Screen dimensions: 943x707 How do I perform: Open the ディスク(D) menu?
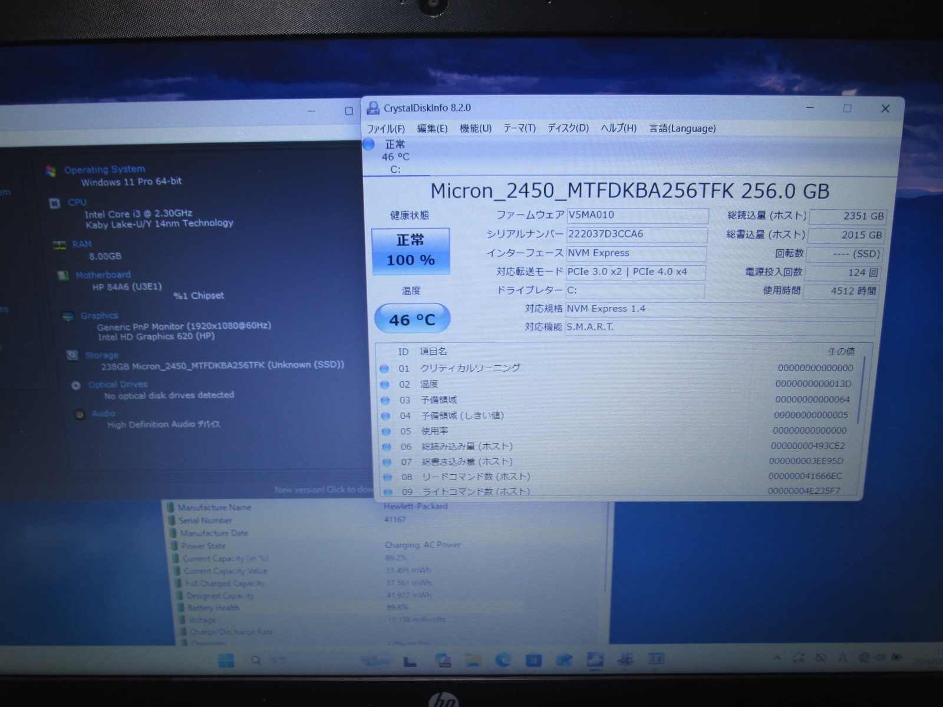568,128
